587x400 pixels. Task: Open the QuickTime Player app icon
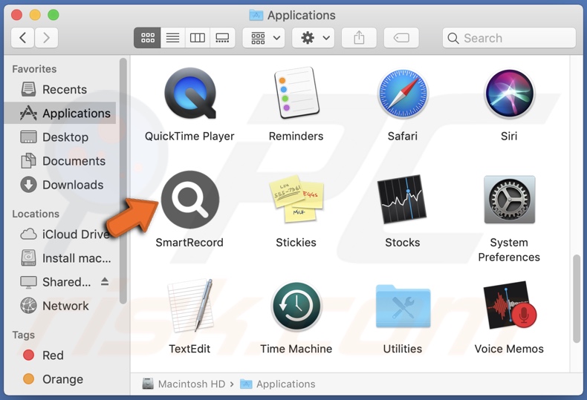point(189,94)
